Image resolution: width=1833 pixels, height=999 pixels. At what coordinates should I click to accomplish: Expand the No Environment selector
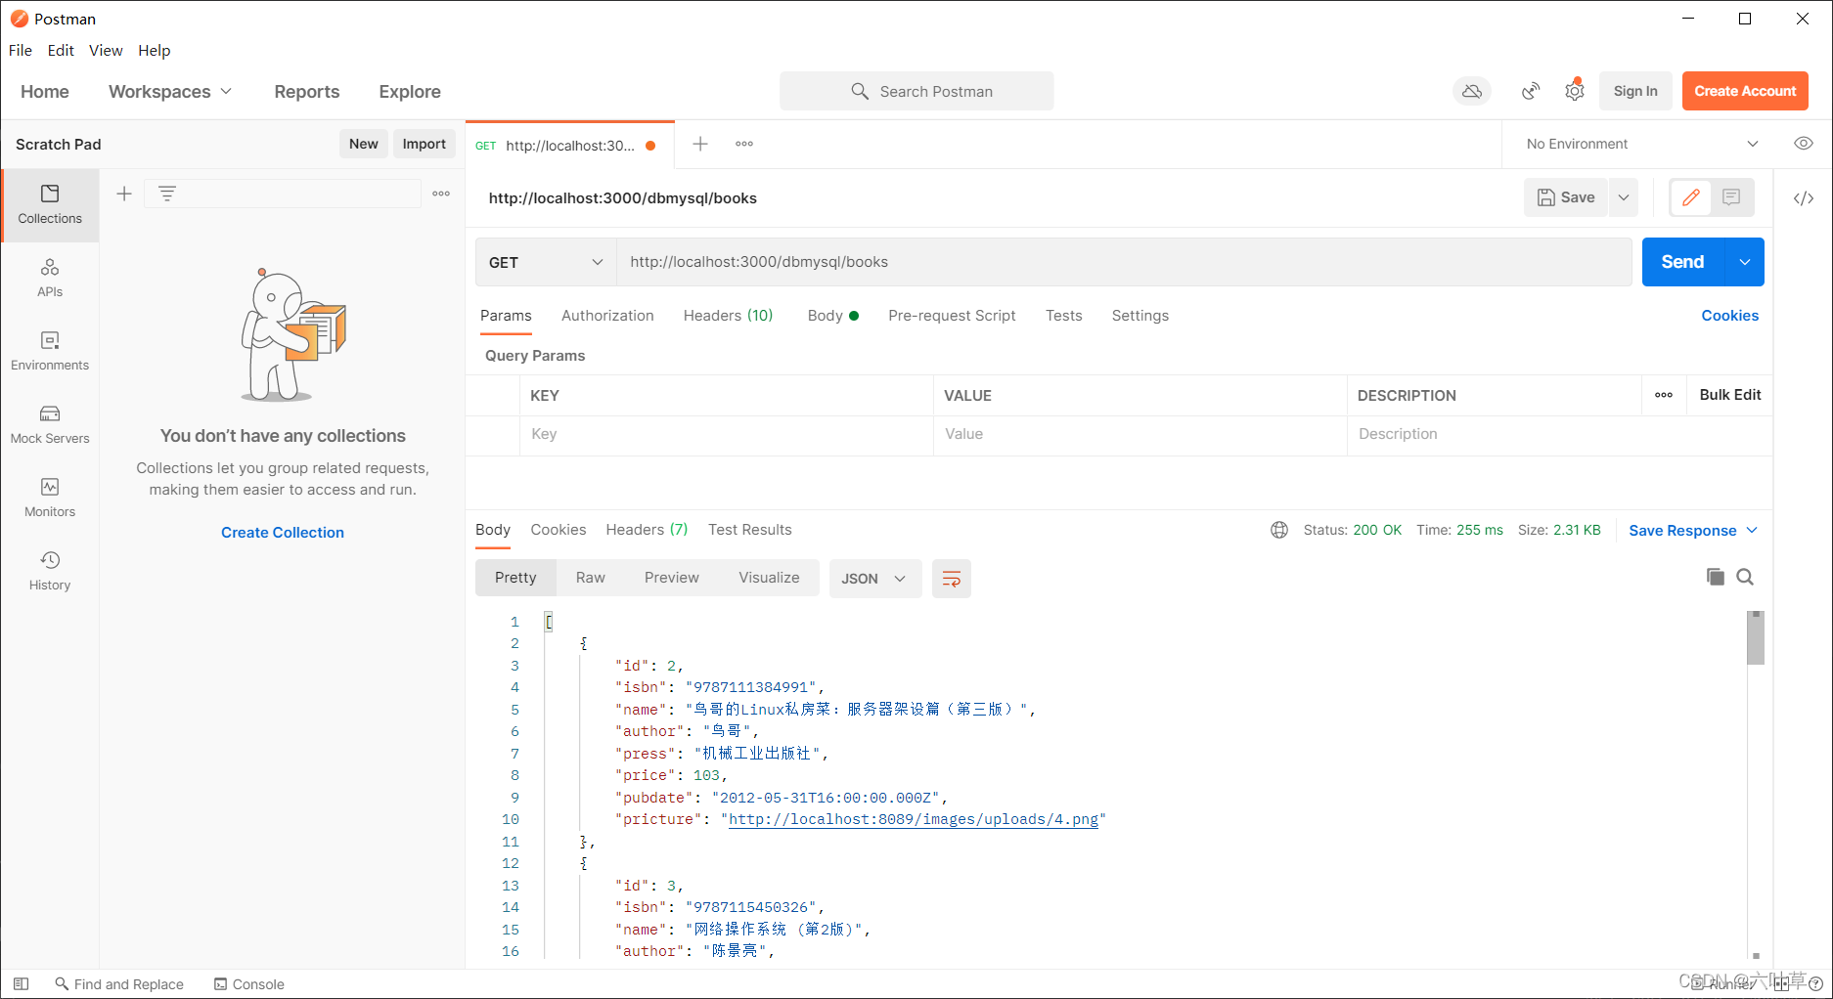[x=1641, y=144]
